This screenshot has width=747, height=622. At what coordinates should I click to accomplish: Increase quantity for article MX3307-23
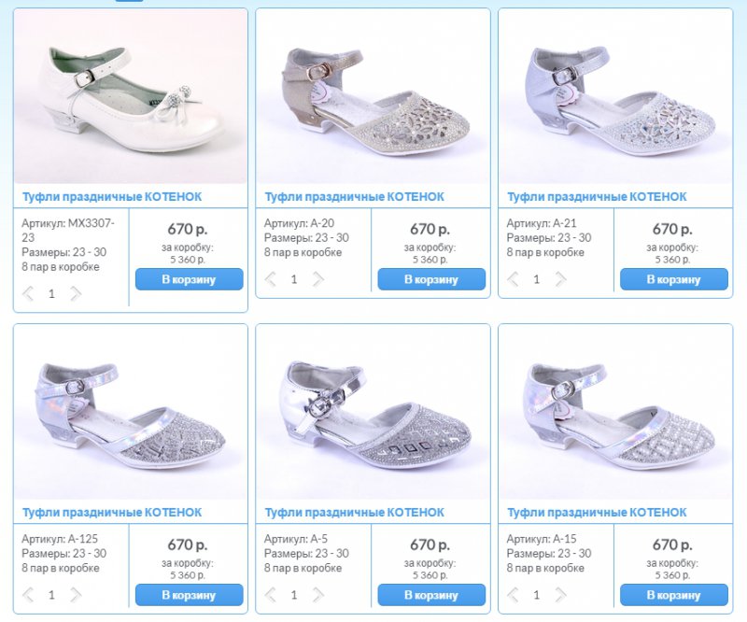click(x=77, y=293)
